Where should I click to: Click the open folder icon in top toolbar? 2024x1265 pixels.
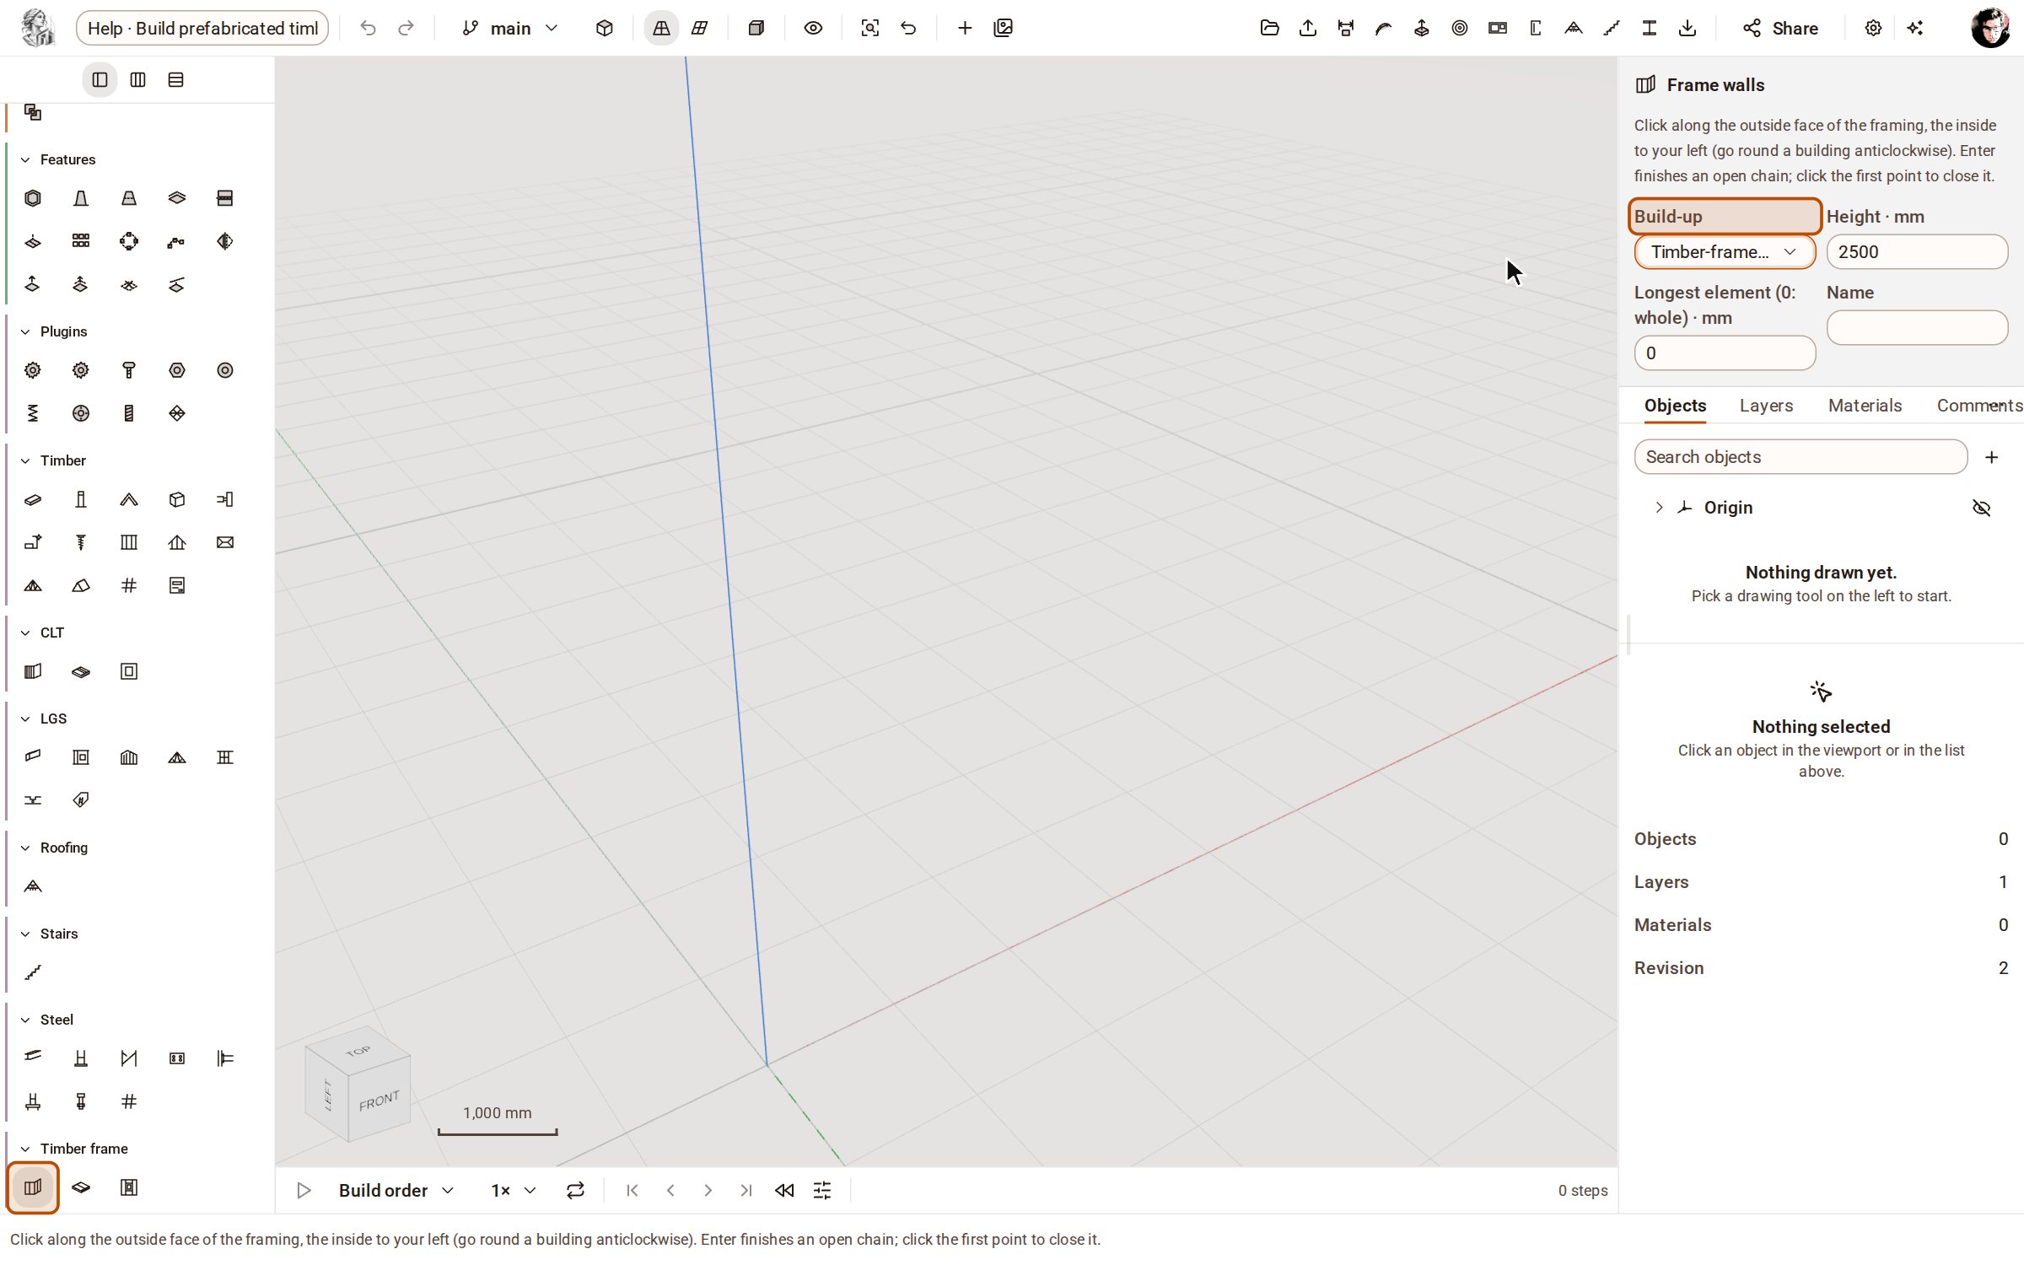[x=1269, y=28]
